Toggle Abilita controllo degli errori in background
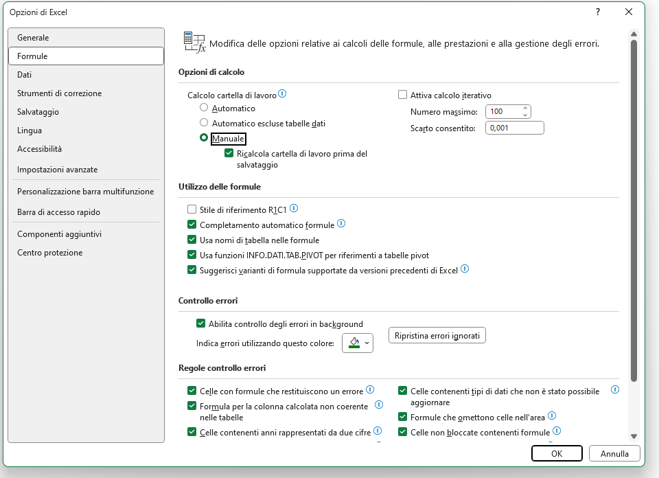Image resolution: width=659 pixels, height=478 pixels. click(x=201, y=323)
